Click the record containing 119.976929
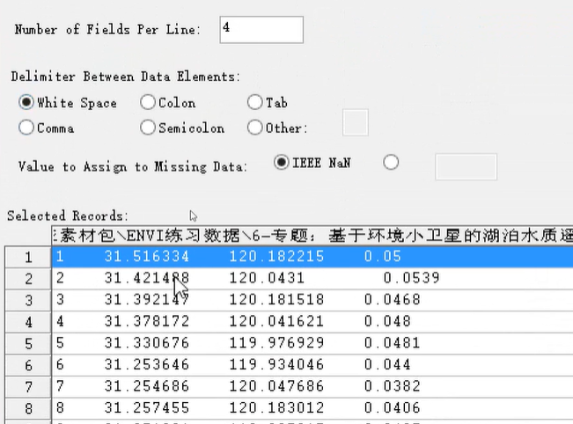The width and height of the screenshot is (573, 424). tap(312, 343)
